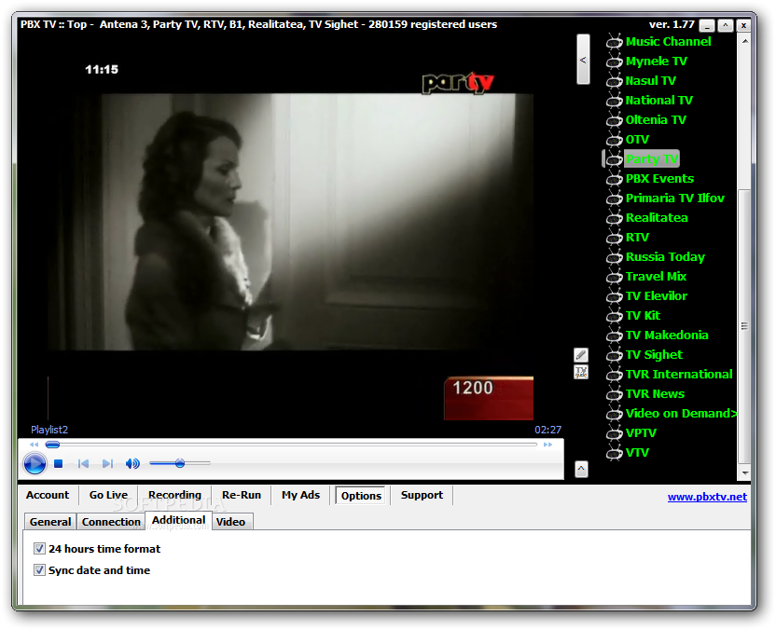
Task: Select TVR International channel
Action: 679,375
